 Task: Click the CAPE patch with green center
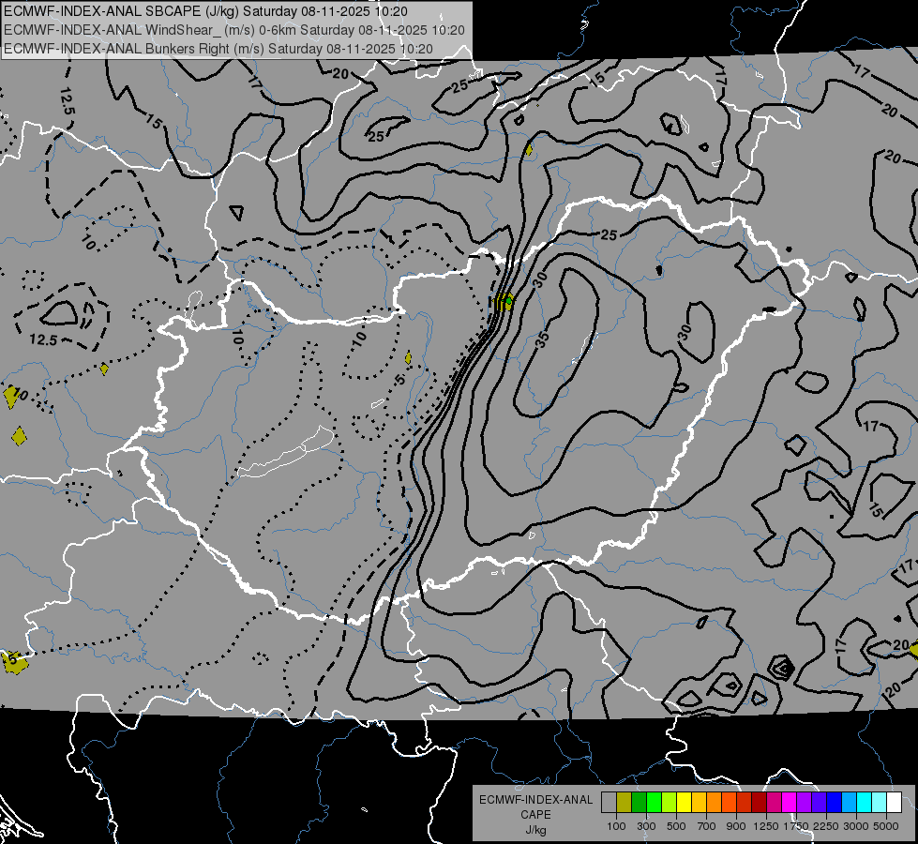coord(504,302)
